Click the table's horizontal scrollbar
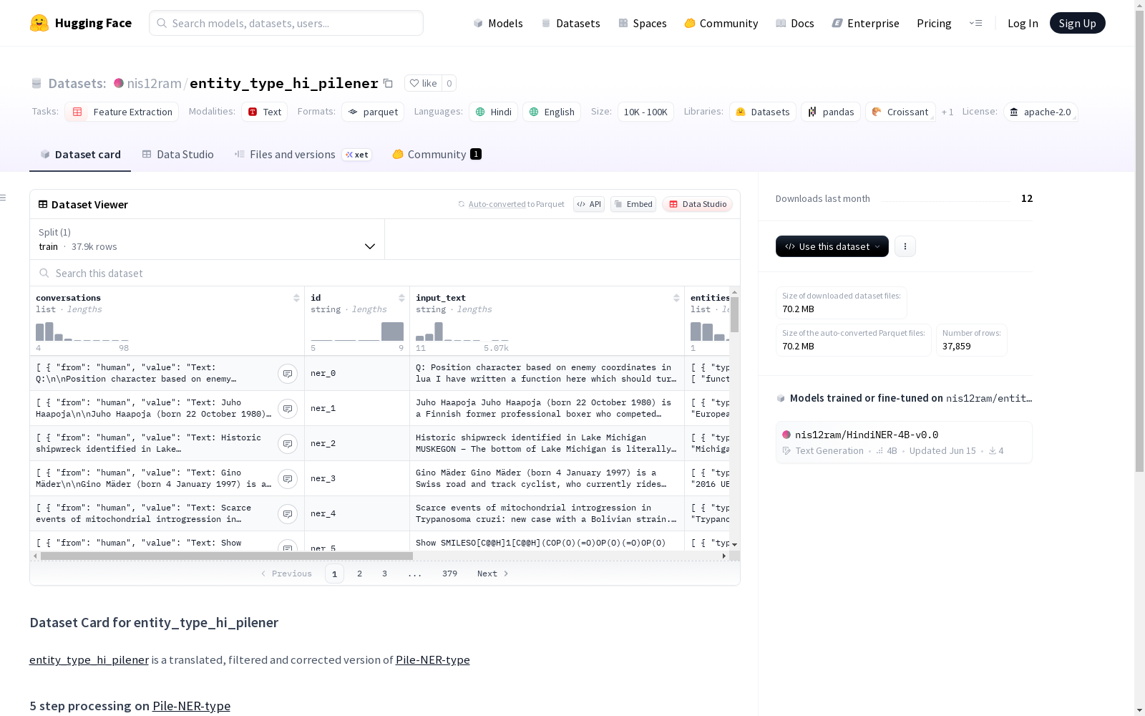This screenshot has height=716, width=1145. click(227, 556)
